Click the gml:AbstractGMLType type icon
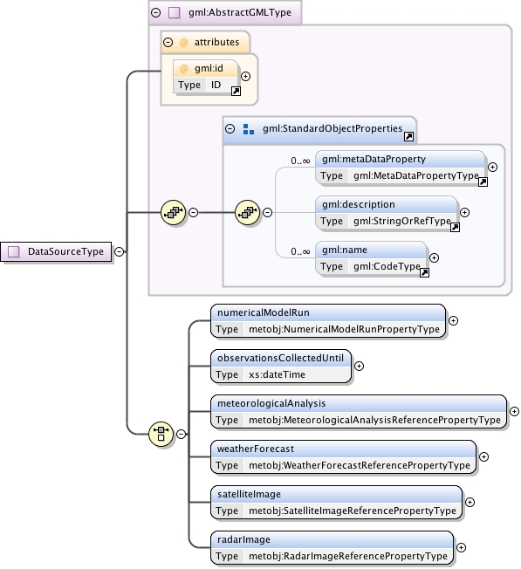 tap(175, 13)
